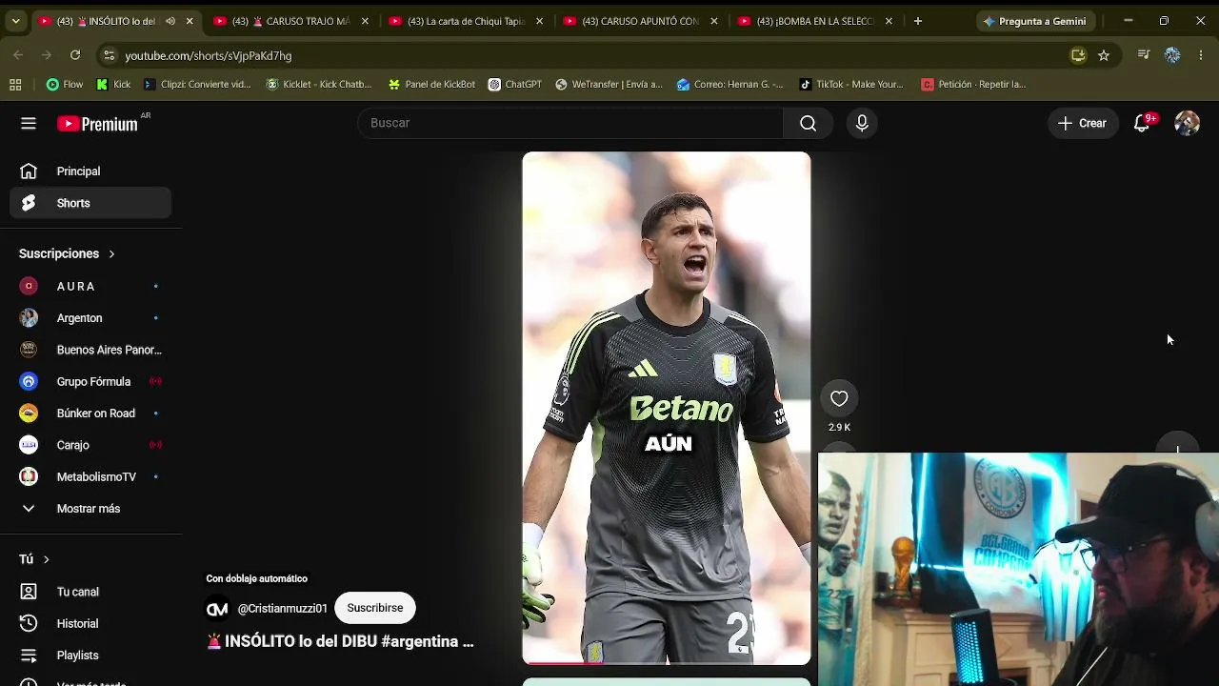The height and width of the screenshot is (686, 1219).
Task: Expand the Suscripciones section
Action: click(x=67, y=253)
